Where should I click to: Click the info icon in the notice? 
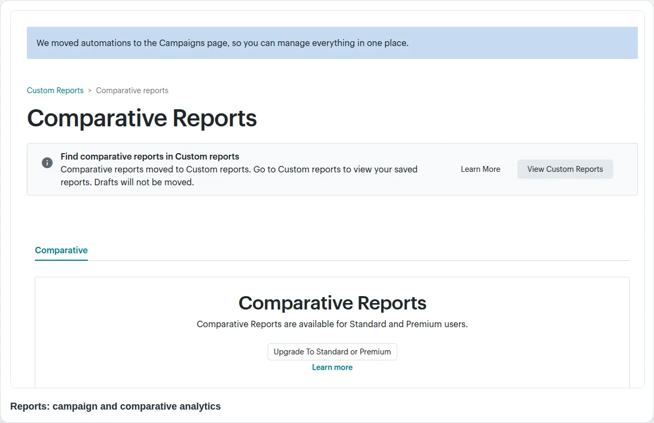47,163
